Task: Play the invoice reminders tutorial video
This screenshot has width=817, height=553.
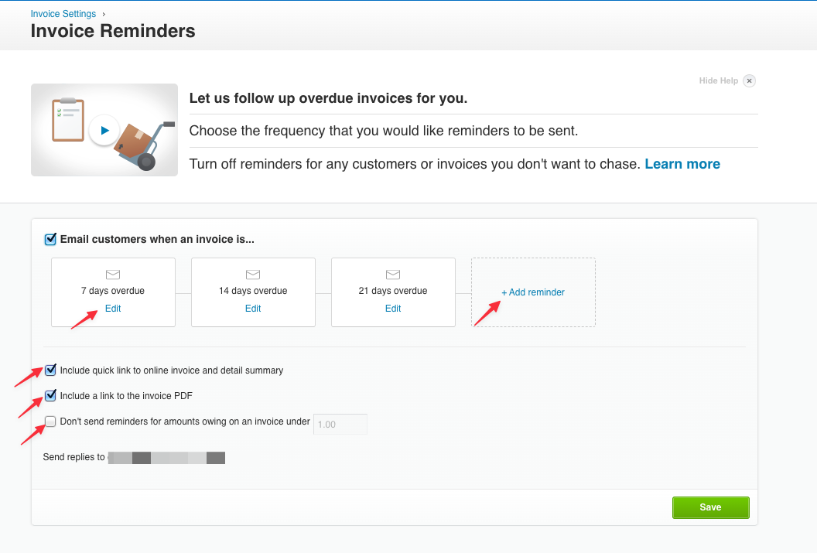Action: pyautogui.click(x=104, y=130)
